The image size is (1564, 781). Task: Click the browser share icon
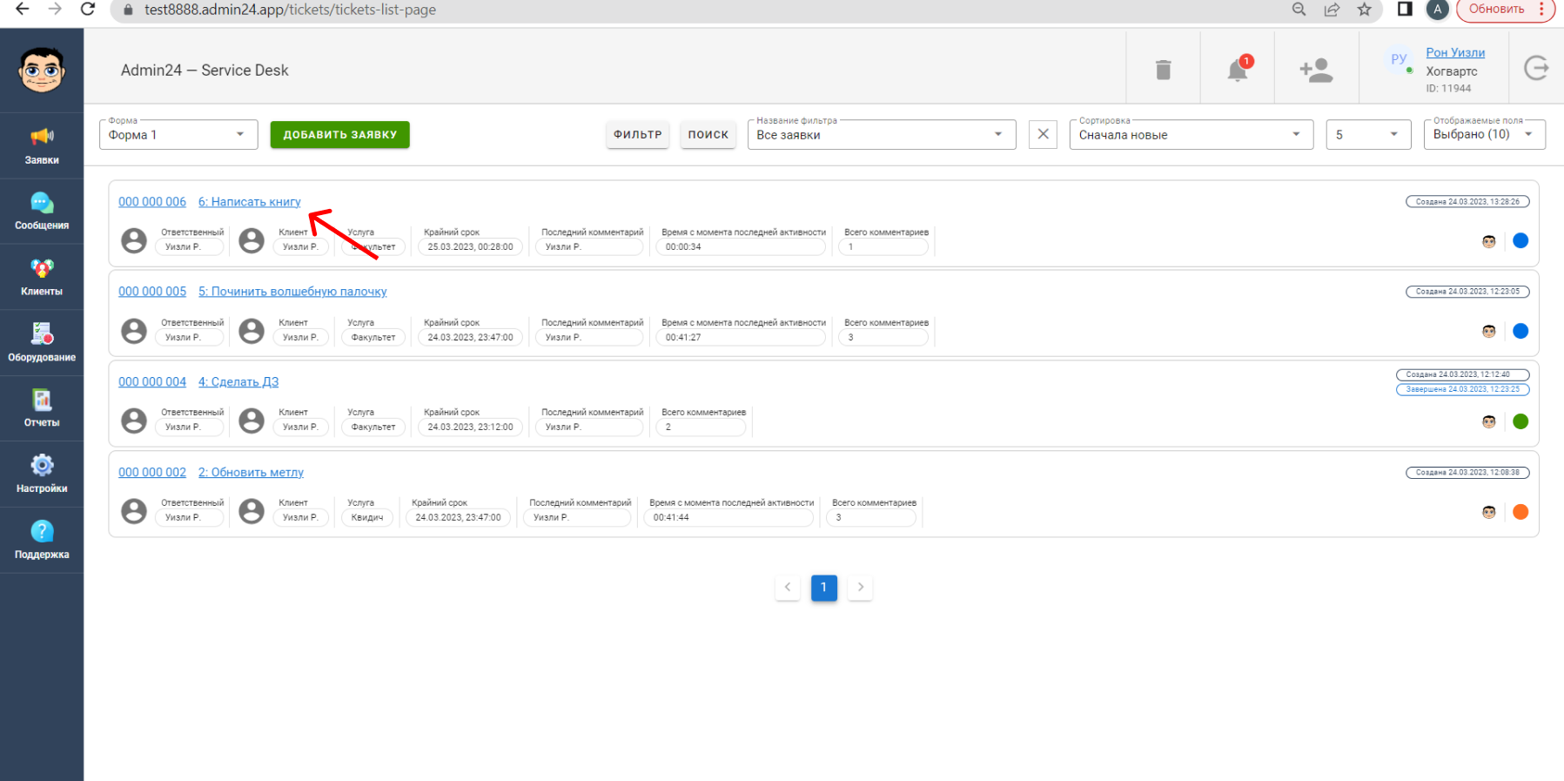1332,10
